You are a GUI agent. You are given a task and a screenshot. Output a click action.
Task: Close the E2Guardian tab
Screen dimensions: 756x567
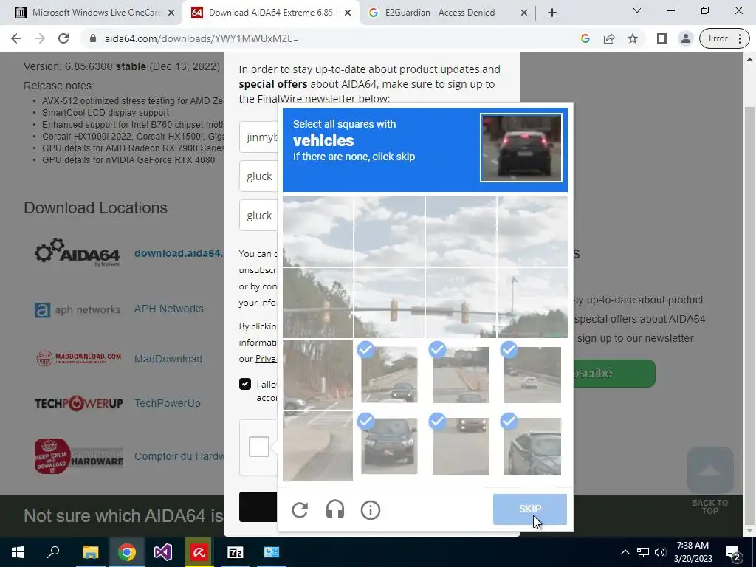point(524,13)
